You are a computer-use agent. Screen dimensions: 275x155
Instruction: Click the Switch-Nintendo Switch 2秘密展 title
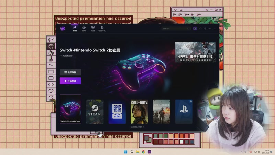coord(90,50)
